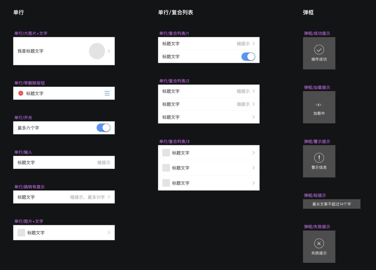
Task: Click 标题文字 in the switch row of 复合列表/1
Action: [171, 57]
